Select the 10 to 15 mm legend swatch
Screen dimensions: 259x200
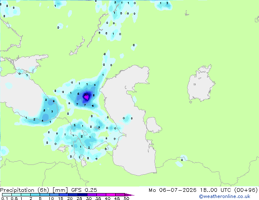coord(54,195)
